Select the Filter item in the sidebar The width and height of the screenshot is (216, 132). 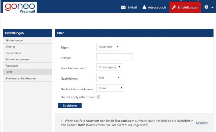(x=27, y=72)
